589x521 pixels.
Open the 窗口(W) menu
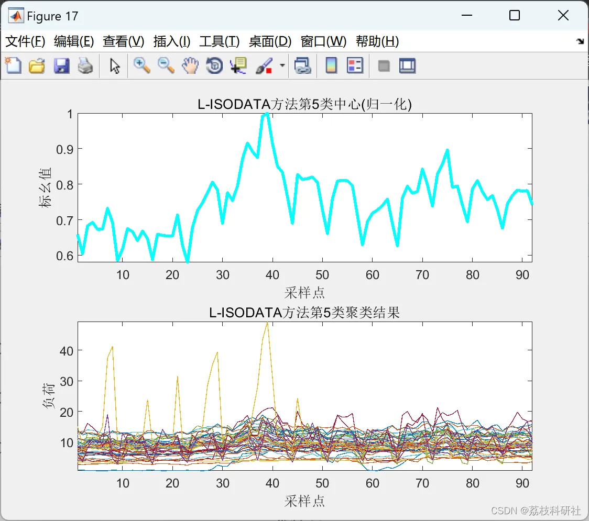pyautogui.click(x=323, y=41)
